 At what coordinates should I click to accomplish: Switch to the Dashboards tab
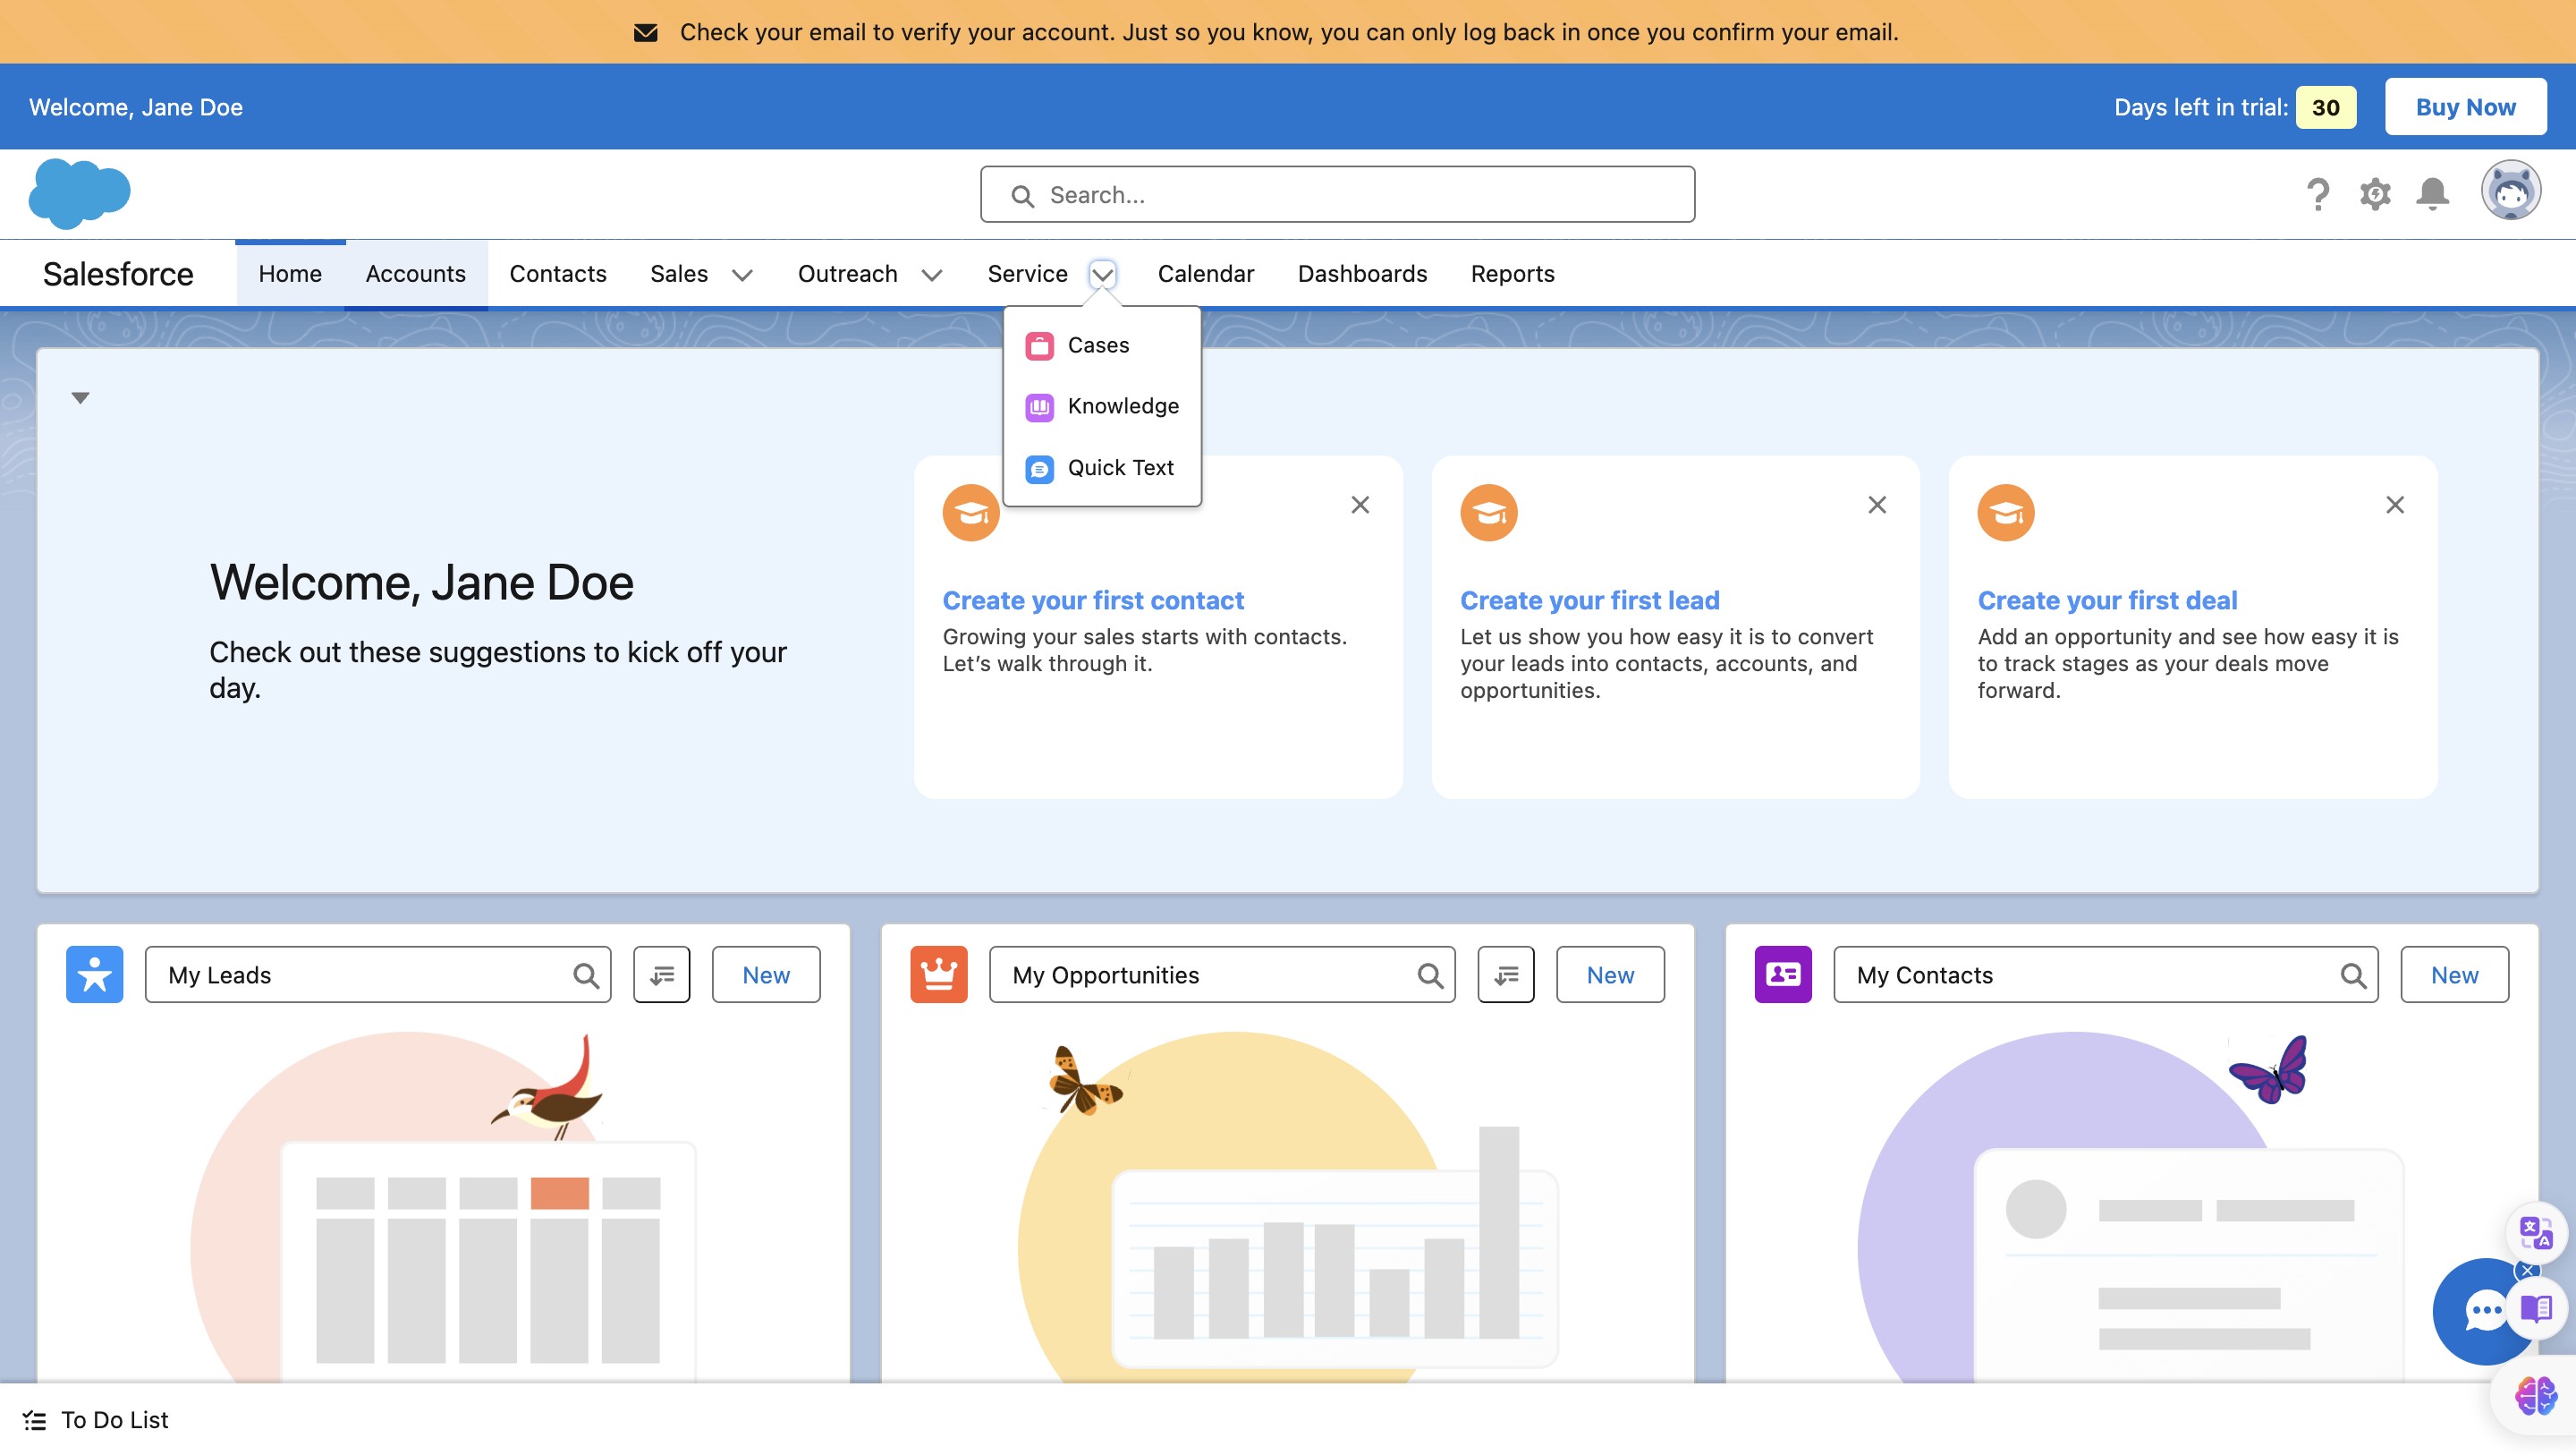1362,274
